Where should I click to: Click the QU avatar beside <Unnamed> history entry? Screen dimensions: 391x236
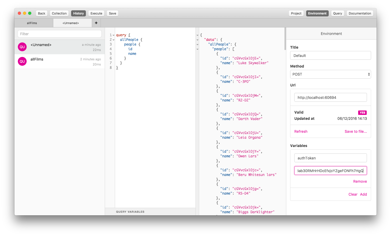click(22, 47)
